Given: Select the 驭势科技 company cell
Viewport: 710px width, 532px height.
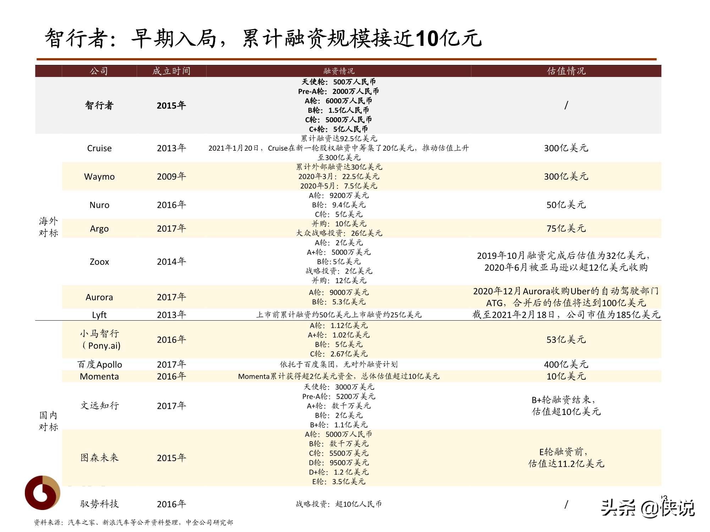Looking at the screenshot, I should pyautogui.click(x=99, y=504).
